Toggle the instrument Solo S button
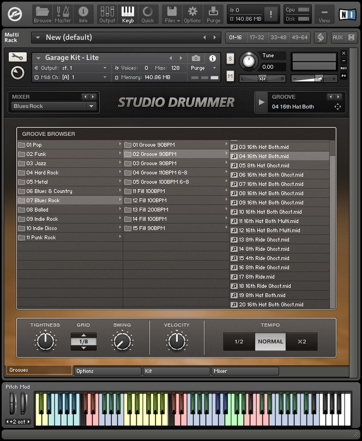 tap(230, 58)
